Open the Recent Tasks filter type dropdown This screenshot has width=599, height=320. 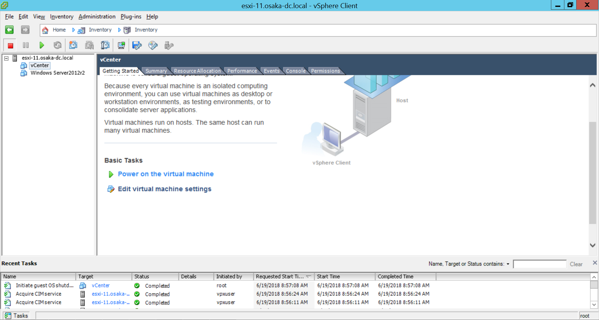pyautogui.click(x=508, y=264)
